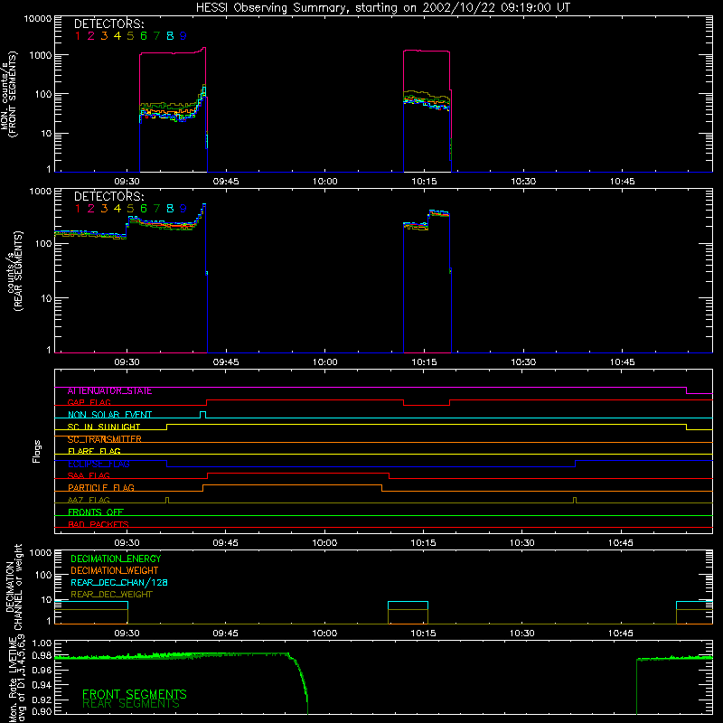This screenshot has height=723, width=723.
Task: Click the "DECIMATION CHANNEL or weight" axis label
Action: [x=13, y=587]
